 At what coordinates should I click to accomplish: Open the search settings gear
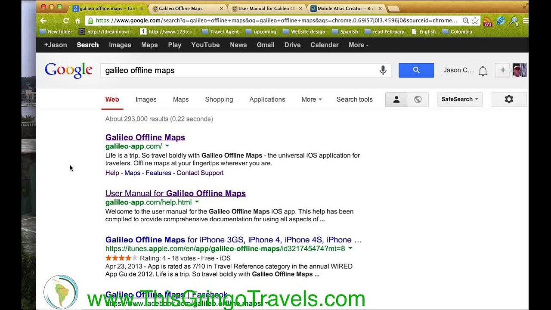509,99
